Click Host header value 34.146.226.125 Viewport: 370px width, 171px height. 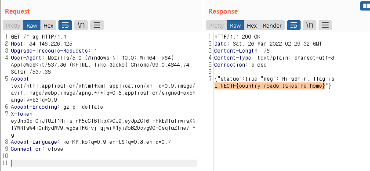tap(51, 44)
